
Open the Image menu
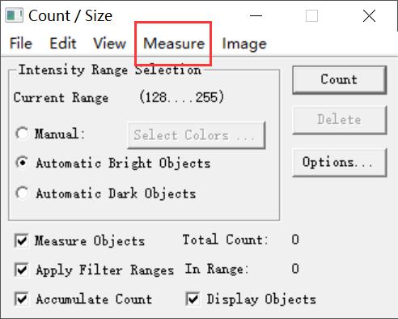244,44
